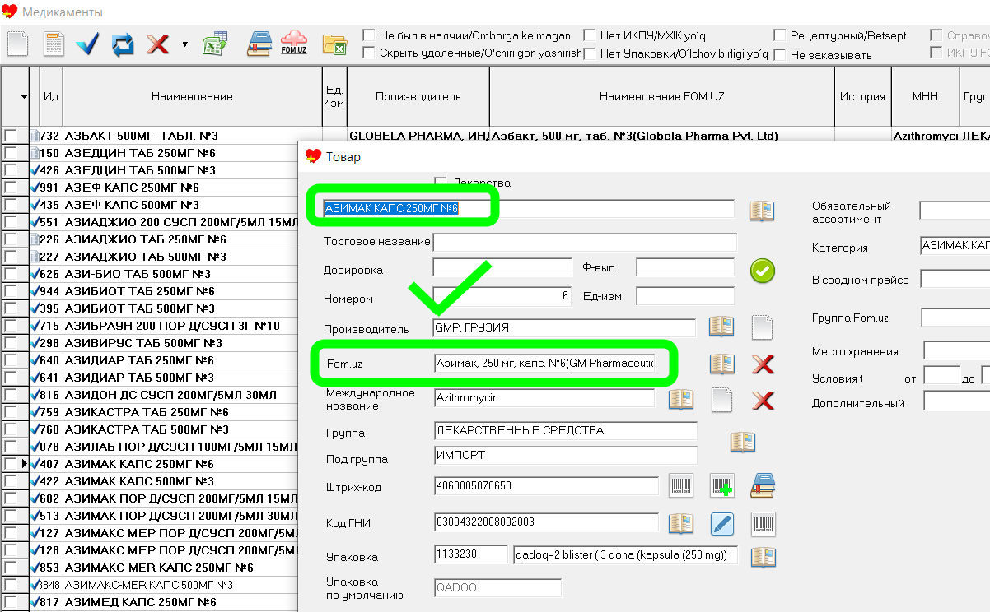Focus the 'Торговое название' input field
Image resolution: width=990 pixels, height=612 pixels.
[x=585, y=242]
